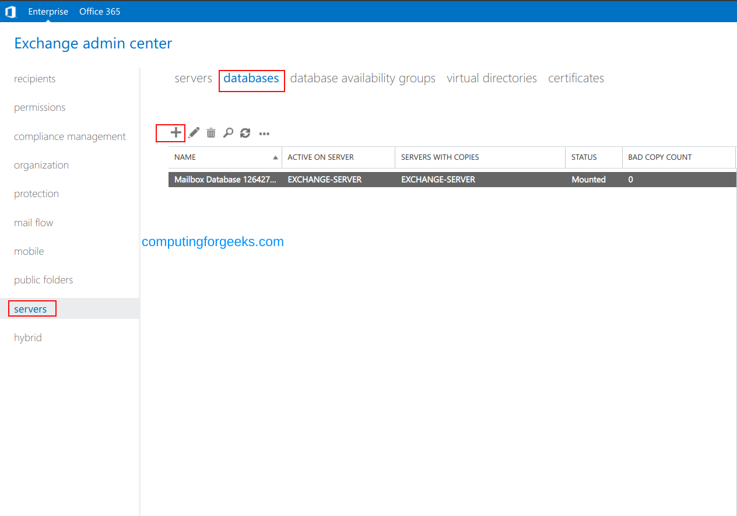The width and height of the screenshot is (737, 516).
Task: Go to compliance management
Action: click(x=69, y=136)
